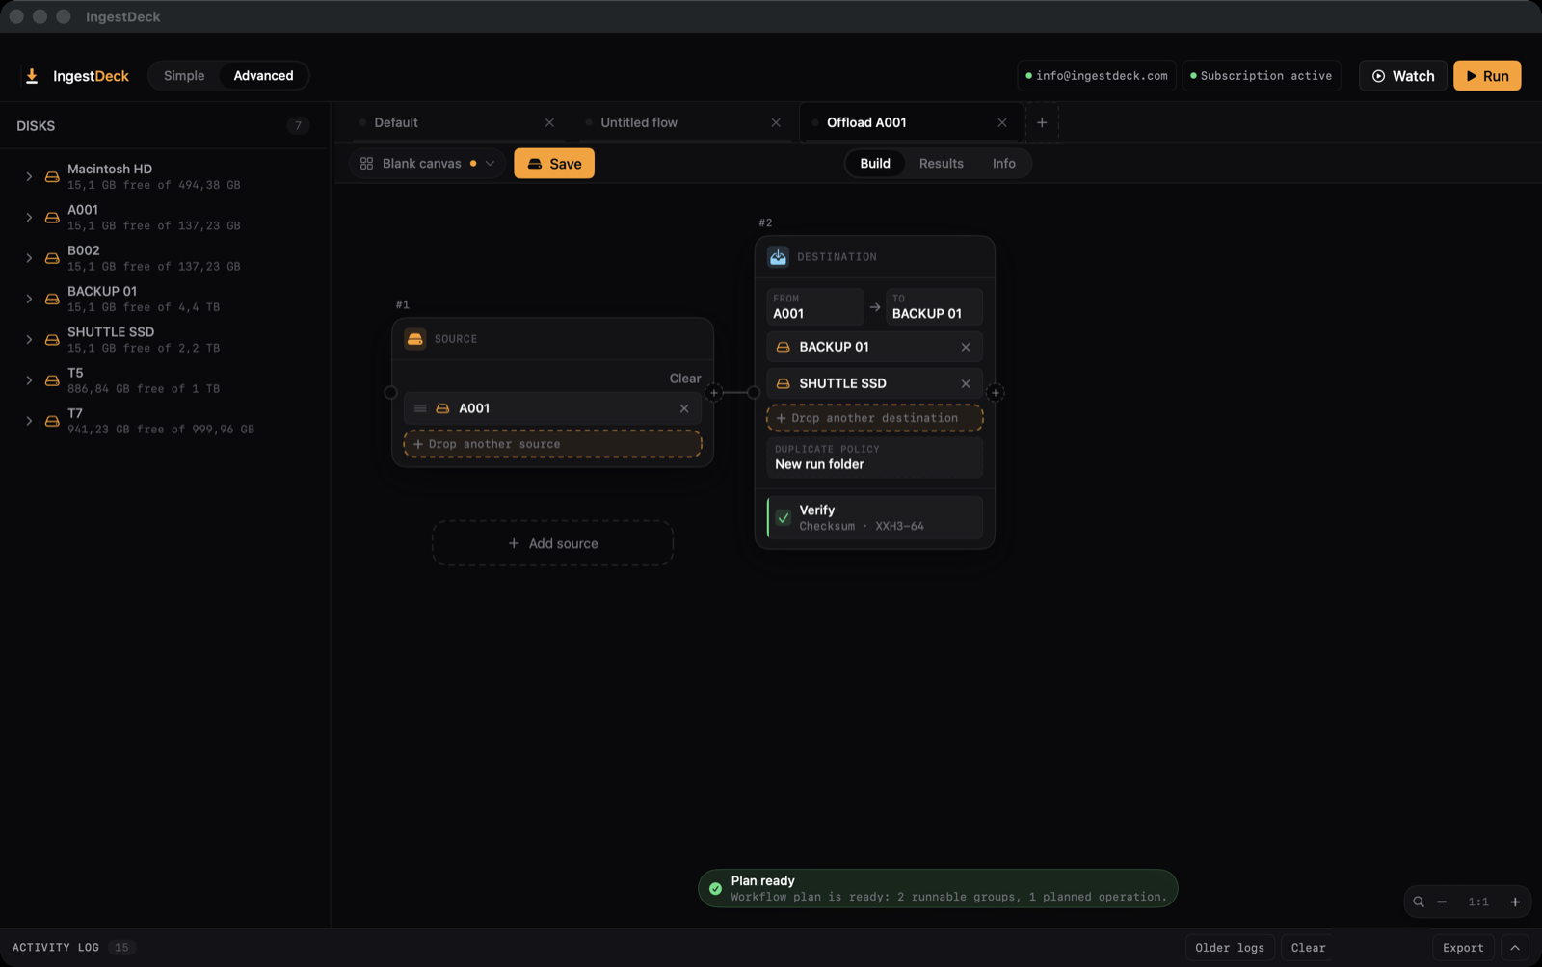Click the drag handle on A001 source row
Viewport: 1542px width, 967px height.
pos(420,408)
